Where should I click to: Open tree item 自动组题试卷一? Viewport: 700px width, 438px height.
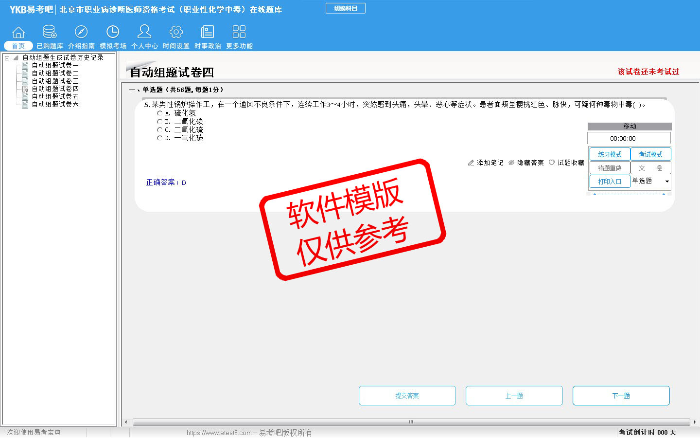[x=55, y=65]
